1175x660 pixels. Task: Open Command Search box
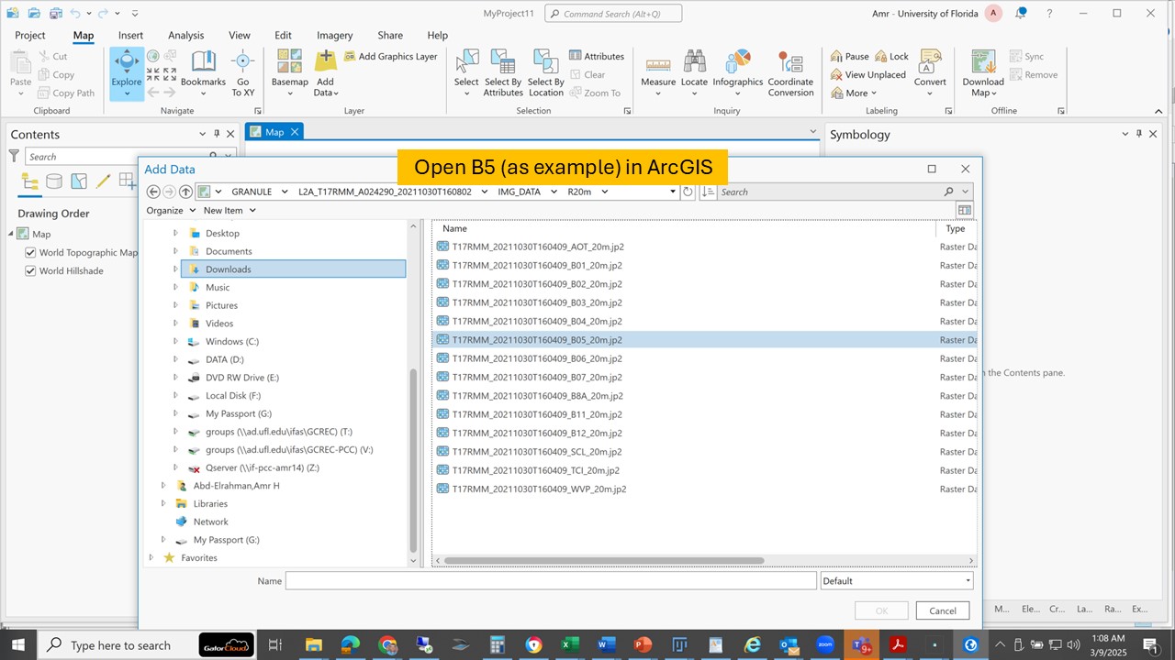coord(613,13)
